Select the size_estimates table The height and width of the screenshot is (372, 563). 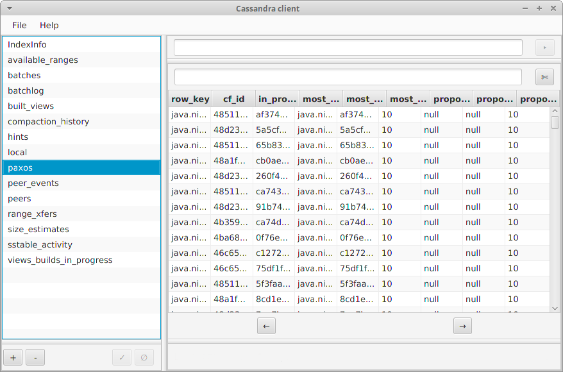81,230
